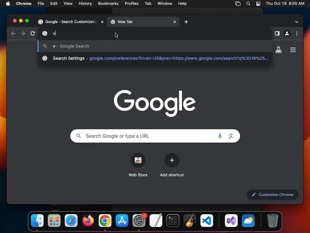Open the Tab menu
The image size is (310, 233).
point(148,3)
